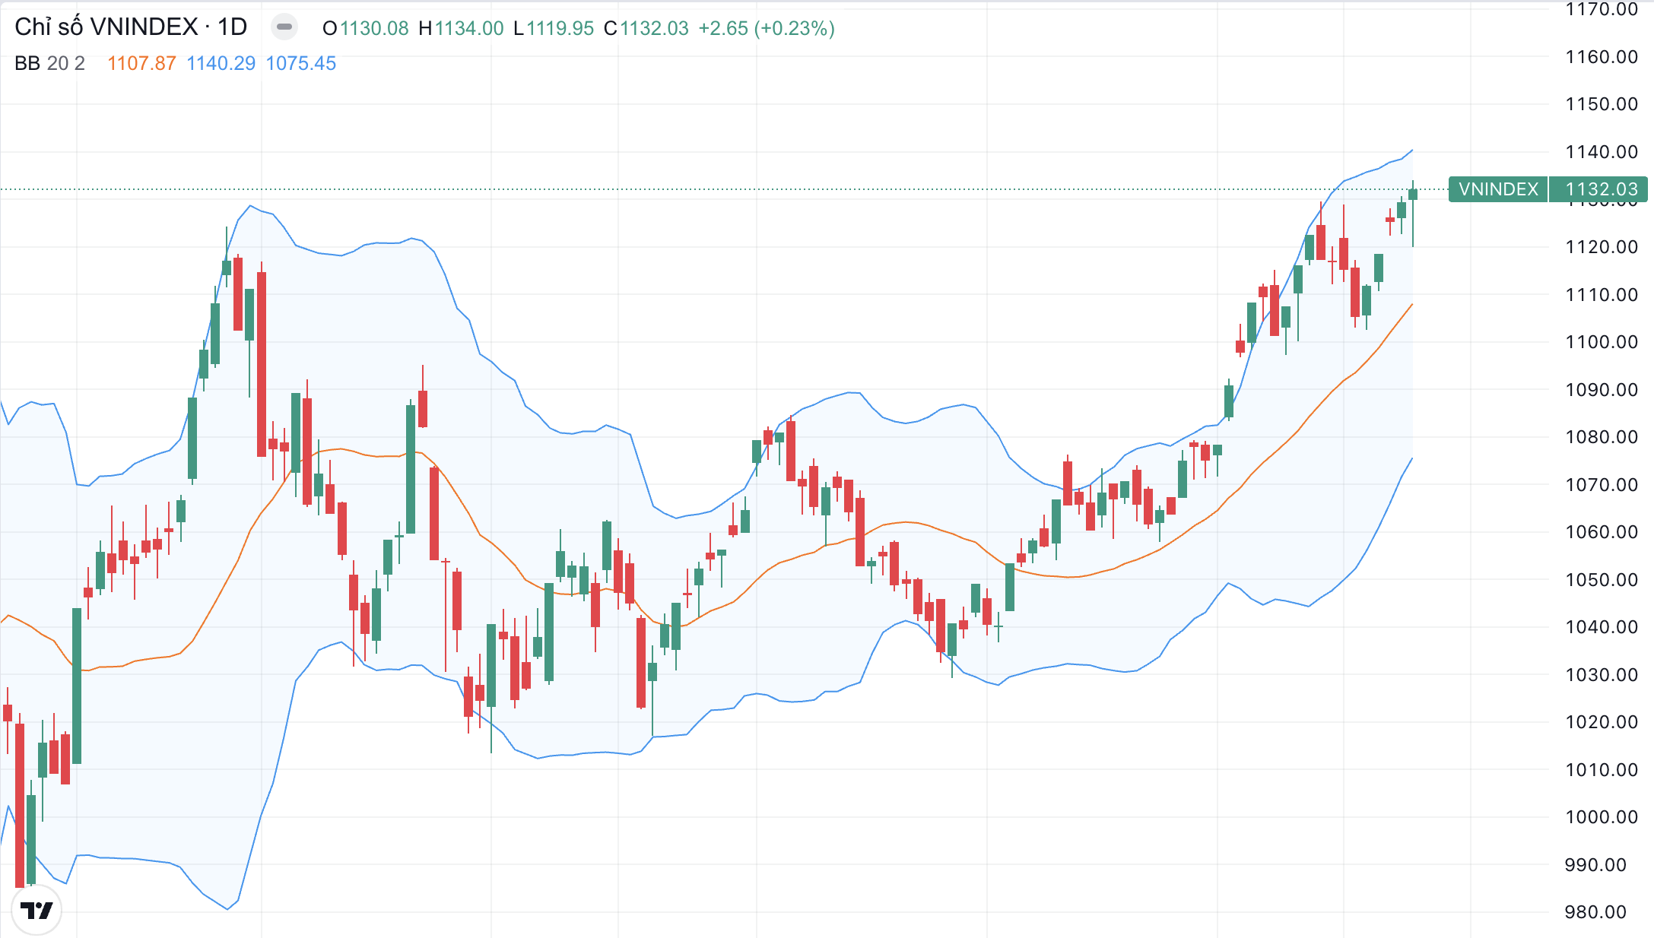Select the BB 20 2 indicator legend
Viewport: 1654px width, 938px height.
click(x=49, y=63)
